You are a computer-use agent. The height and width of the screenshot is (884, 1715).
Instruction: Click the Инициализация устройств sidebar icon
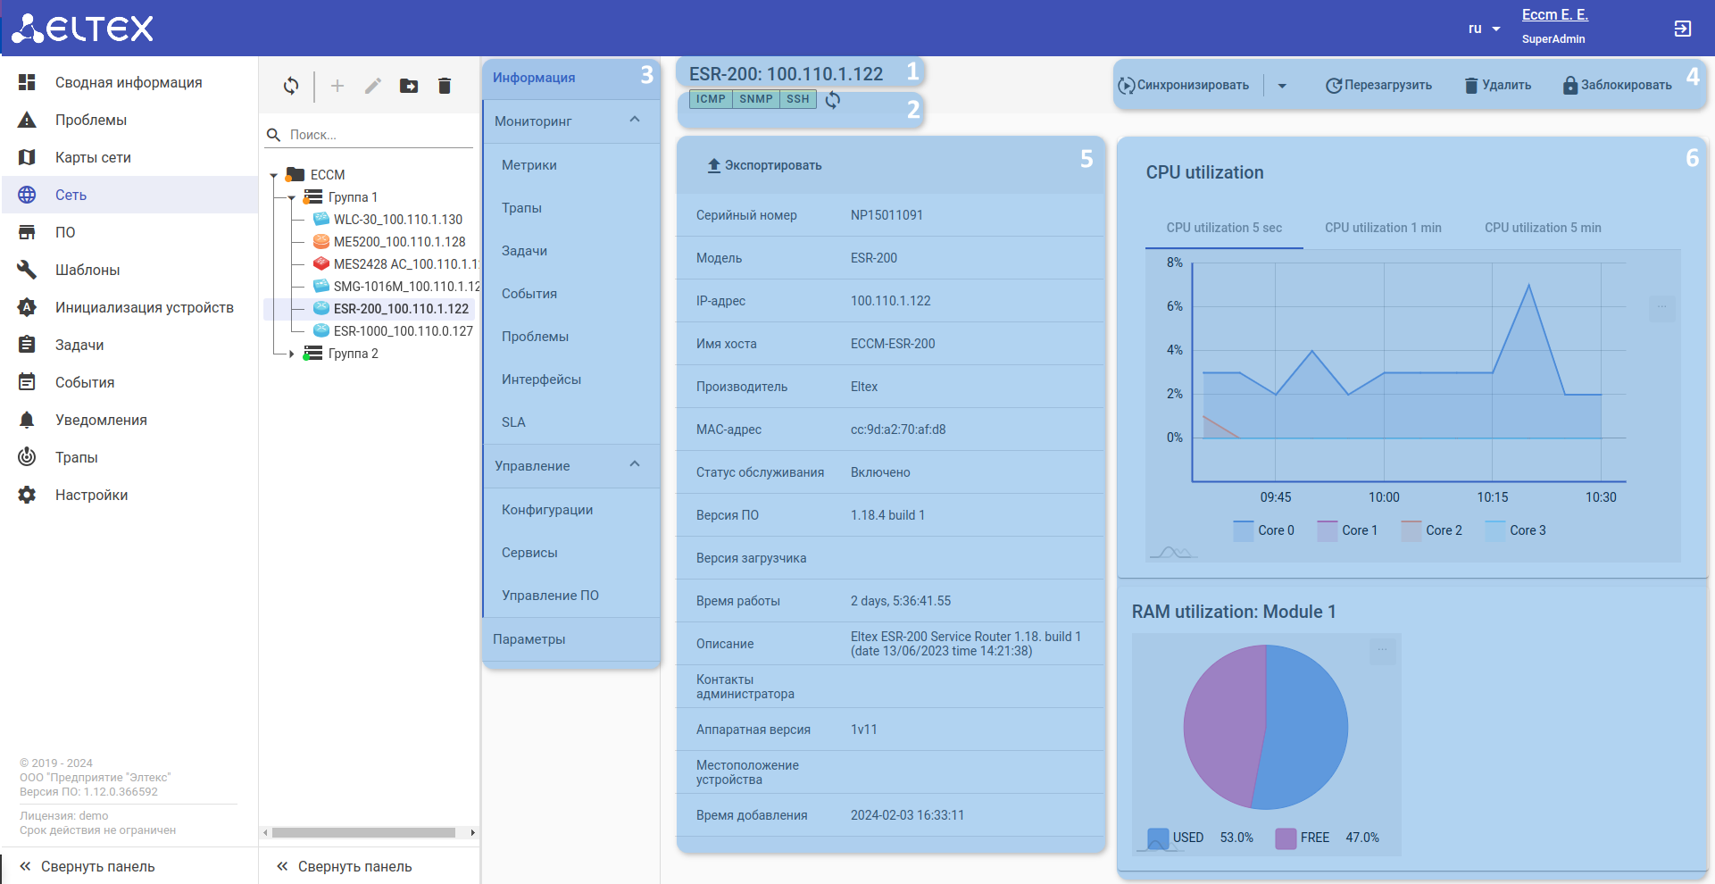tap(28, 307)
